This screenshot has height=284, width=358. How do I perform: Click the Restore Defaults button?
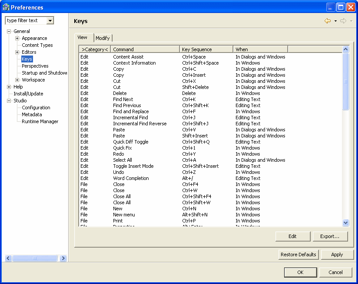coord(298,255)
